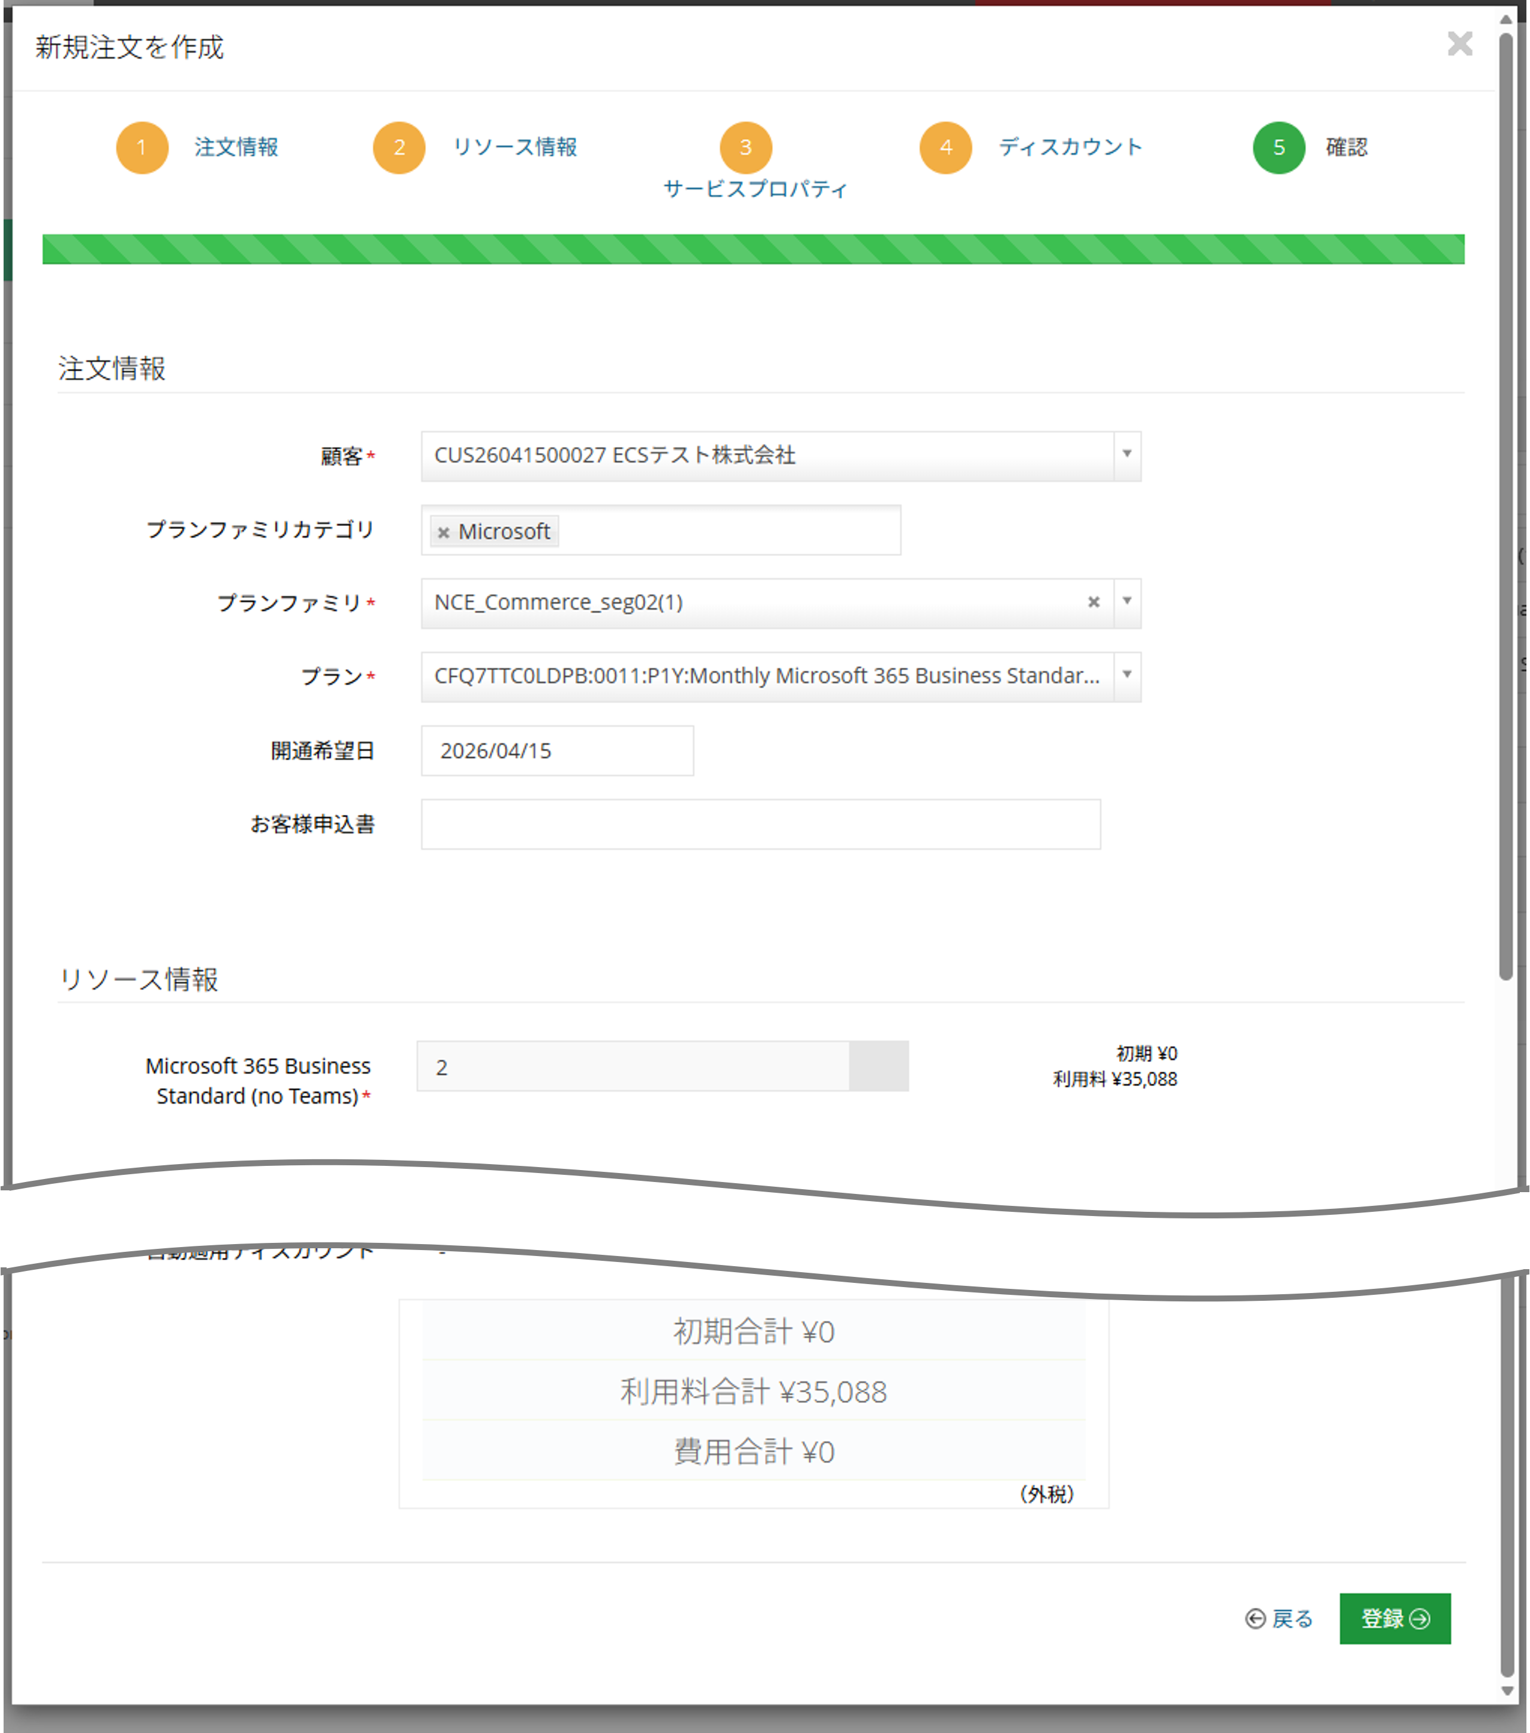Screen dimensions: 1530x1733
Task: Click the 戻る back link
Action: [1279, 1620]
